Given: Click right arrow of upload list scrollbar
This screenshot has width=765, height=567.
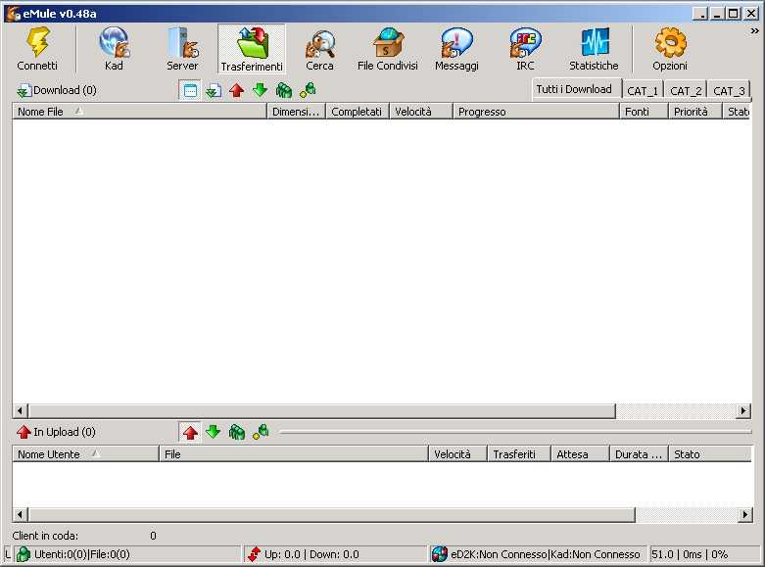Looking at the screenshot, I should (745, 514).
